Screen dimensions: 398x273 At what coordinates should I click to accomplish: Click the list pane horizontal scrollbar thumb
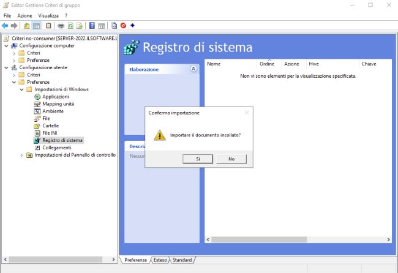pyautogui.click(x=259, y=239)
